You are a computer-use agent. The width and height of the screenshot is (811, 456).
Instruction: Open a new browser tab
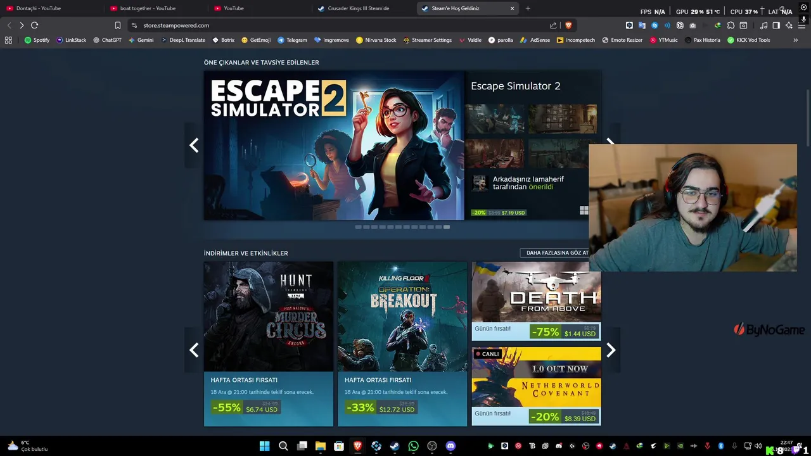[528, 8]
